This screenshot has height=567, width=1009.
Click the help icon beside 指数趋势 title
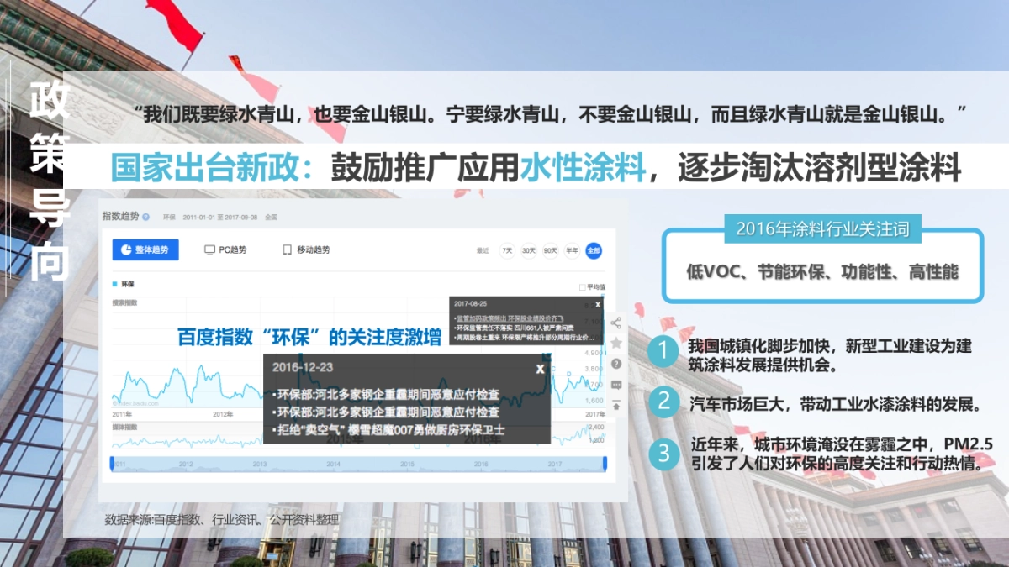(145, 216)
